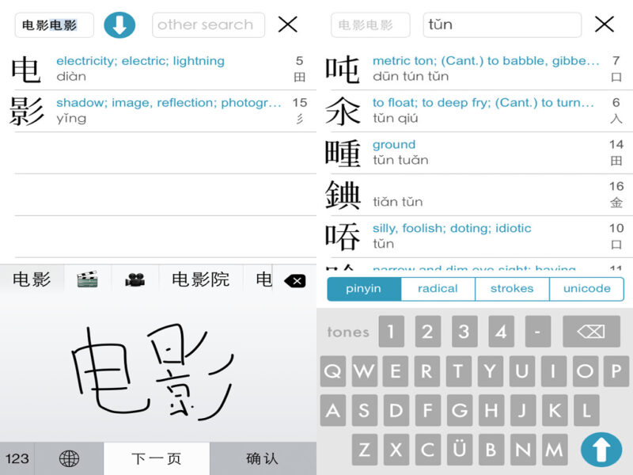Select the clapperboard emoji candidate

click(x=87, y=279)
